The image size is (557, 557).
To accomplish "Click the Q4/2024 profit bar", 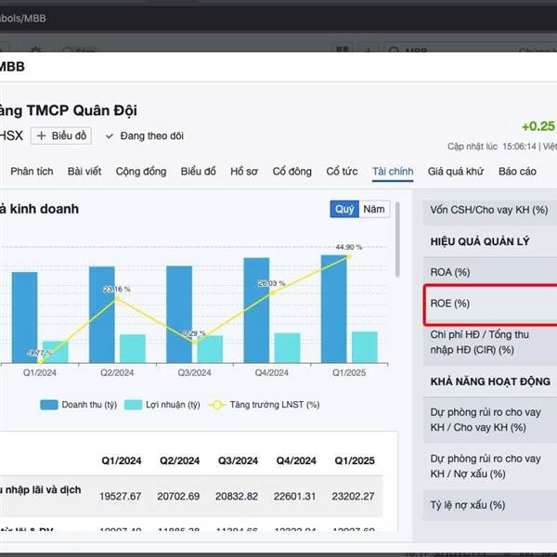I will point(287,348).
